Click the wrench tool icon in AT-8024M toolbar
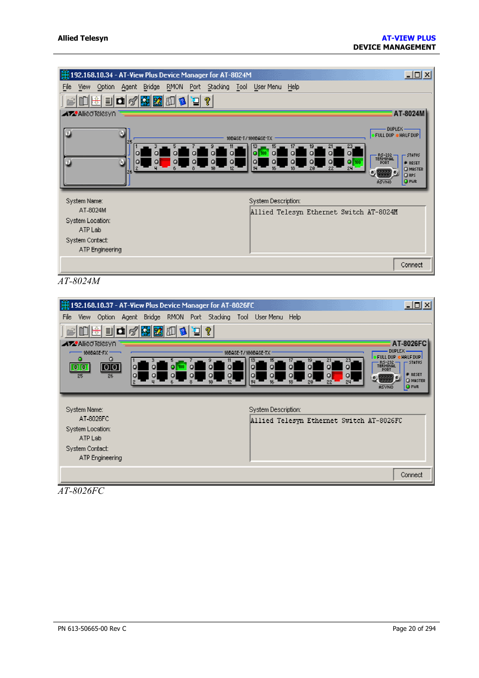The width and height of the screenshot is (479, 678). (133, 101)
